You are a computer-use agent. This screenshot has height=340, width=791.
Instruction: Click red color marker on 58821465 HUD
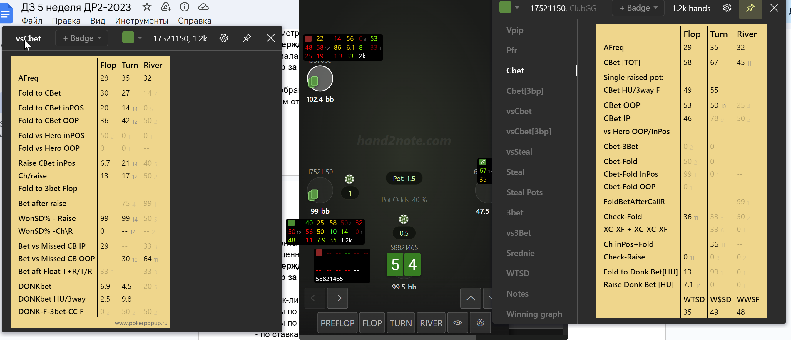(319, 253)
